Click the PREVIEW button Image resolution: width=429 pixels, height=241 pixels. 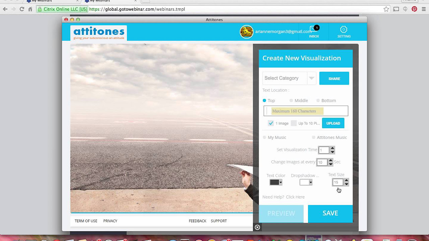point(281,213)
